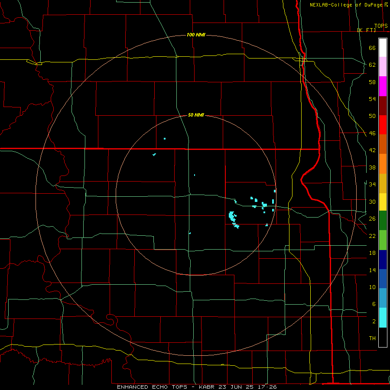Click the TH legend label
Viewport: 390px width, 390px height.
point(372,338)
